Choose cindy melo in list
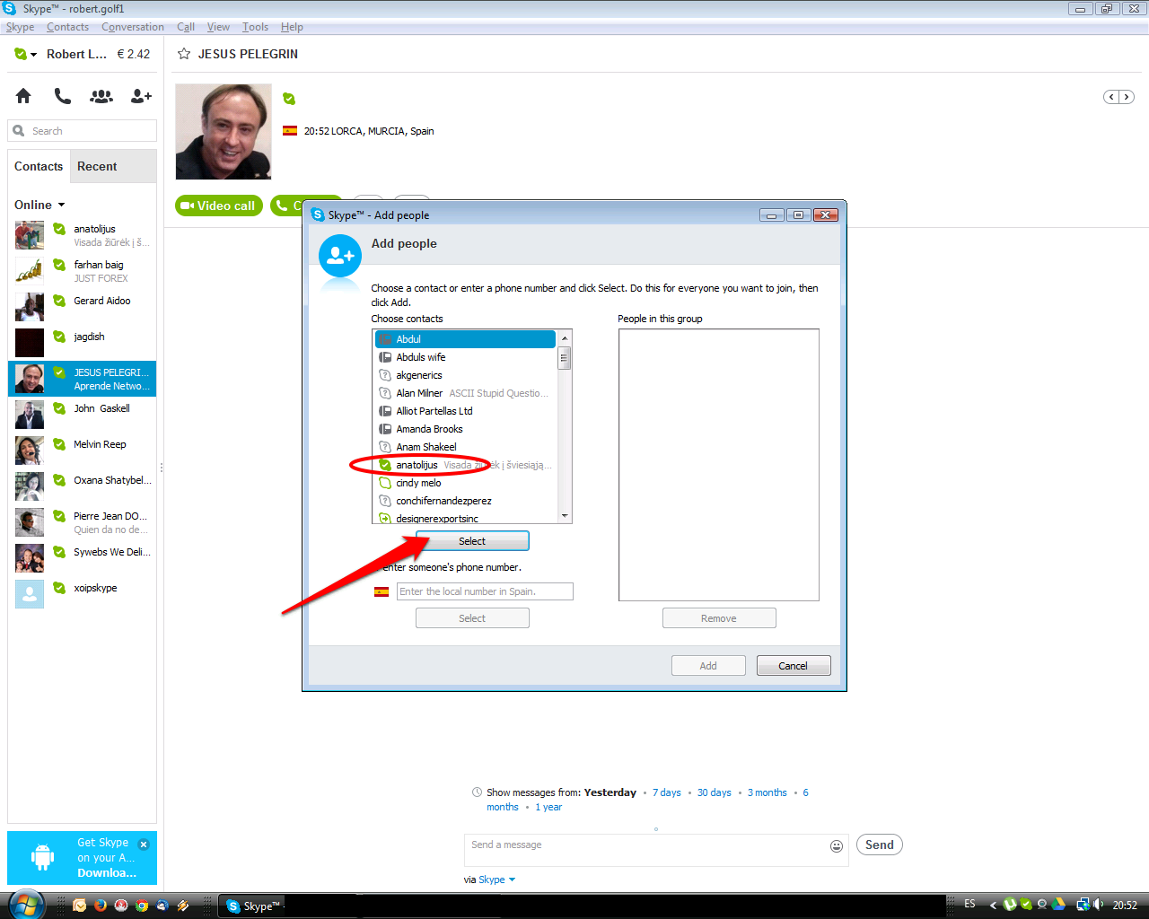Screen dimensions: 1149x919 point(465,483)
